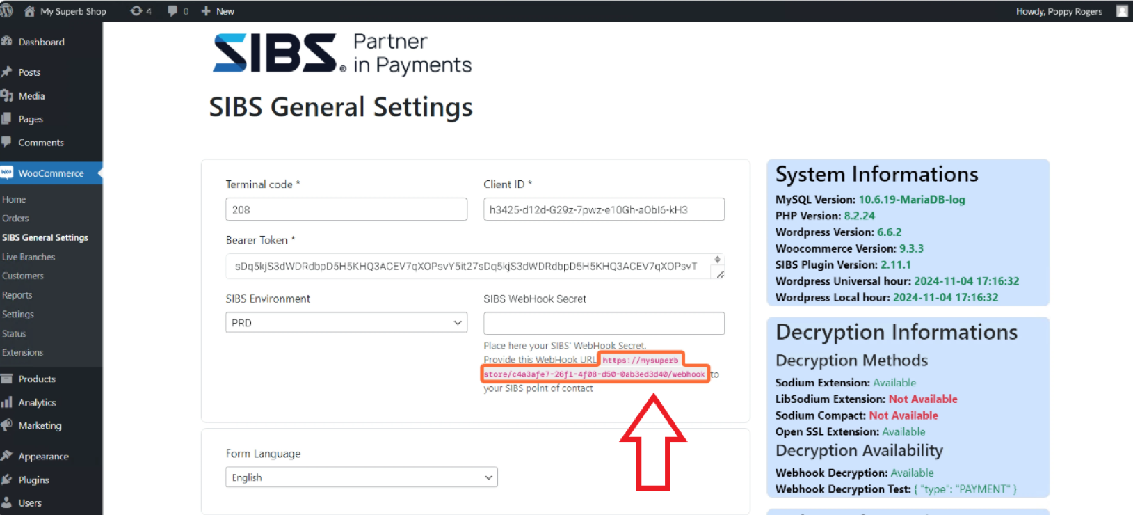
Task: Select Orders in the WooCommerce submenu
Action: pos(15,219)
